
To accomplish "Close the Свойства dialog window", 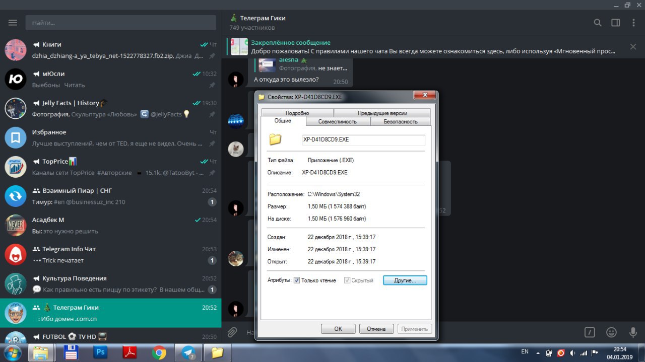I will point(424,95).
